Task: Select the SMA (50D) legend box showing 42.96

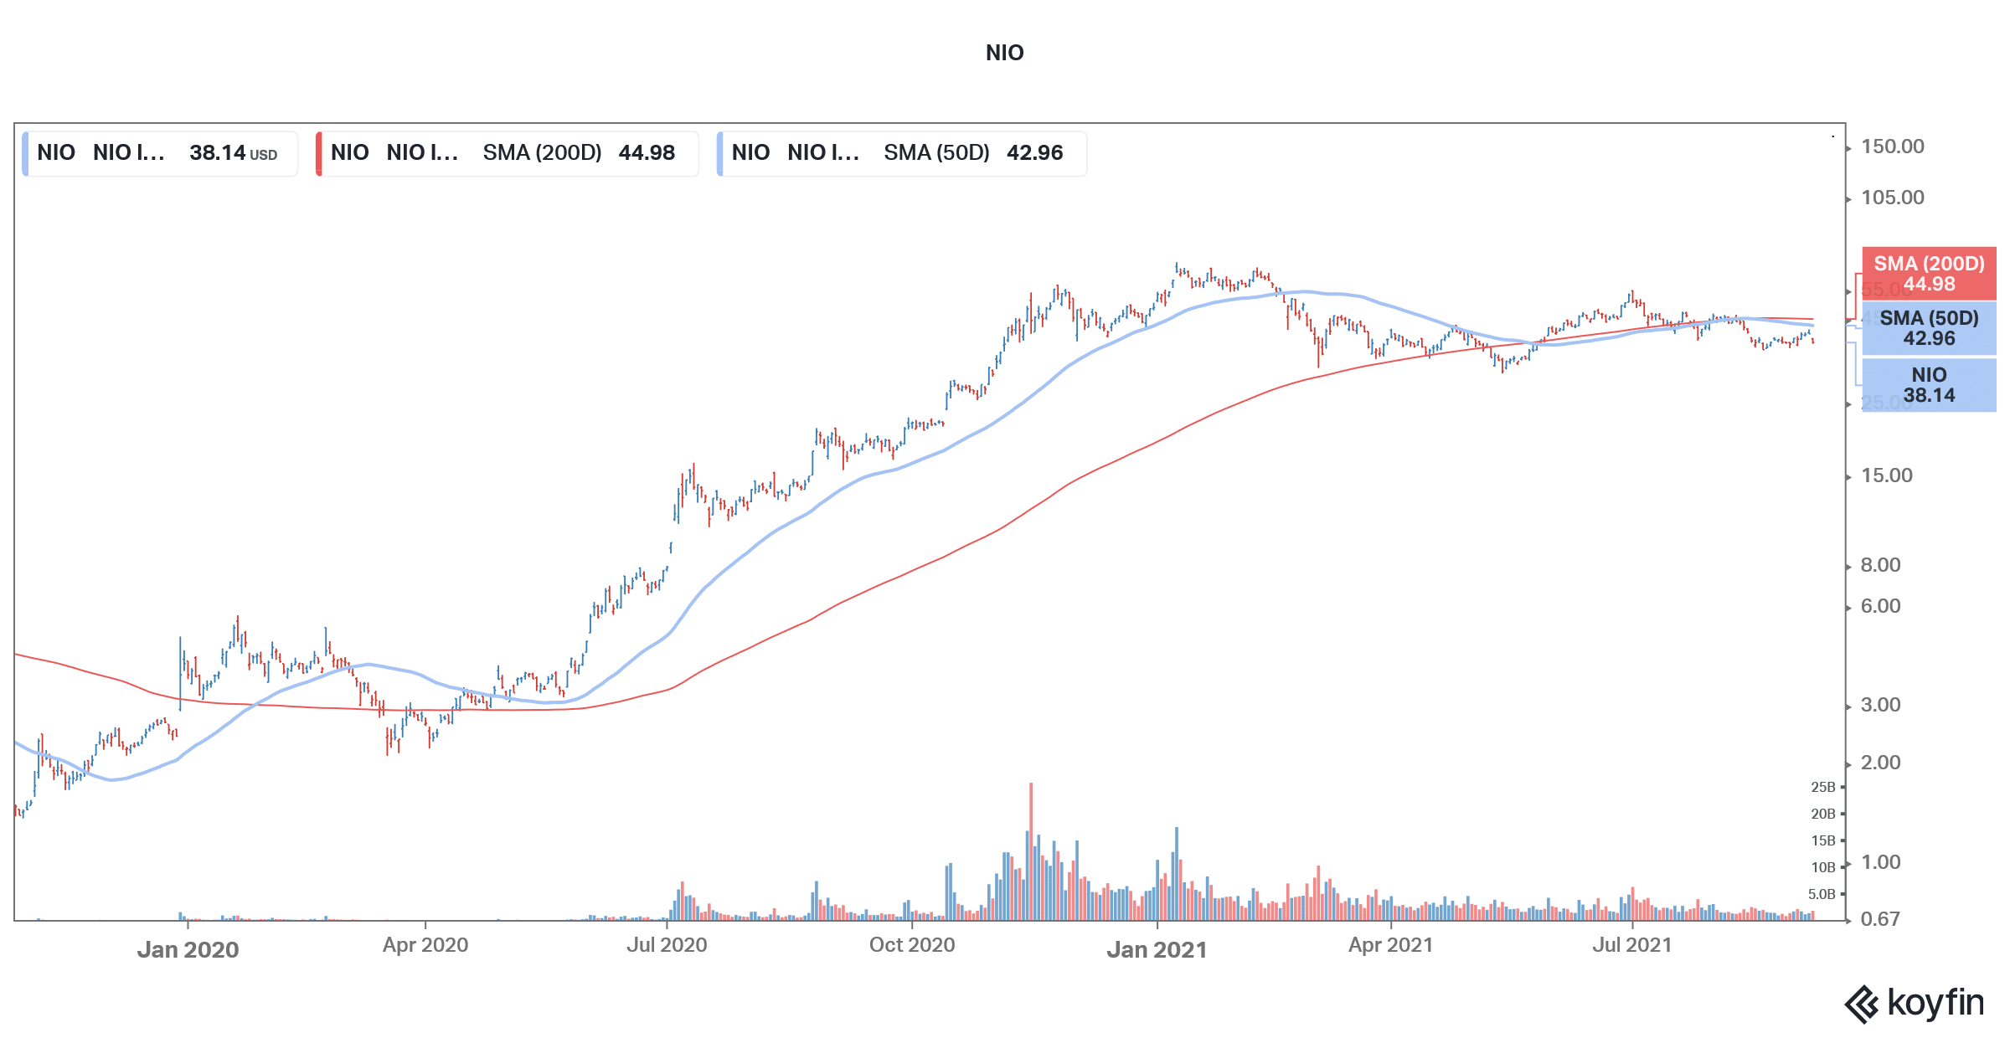Action: pyautogui.click(x=902, y=153)
